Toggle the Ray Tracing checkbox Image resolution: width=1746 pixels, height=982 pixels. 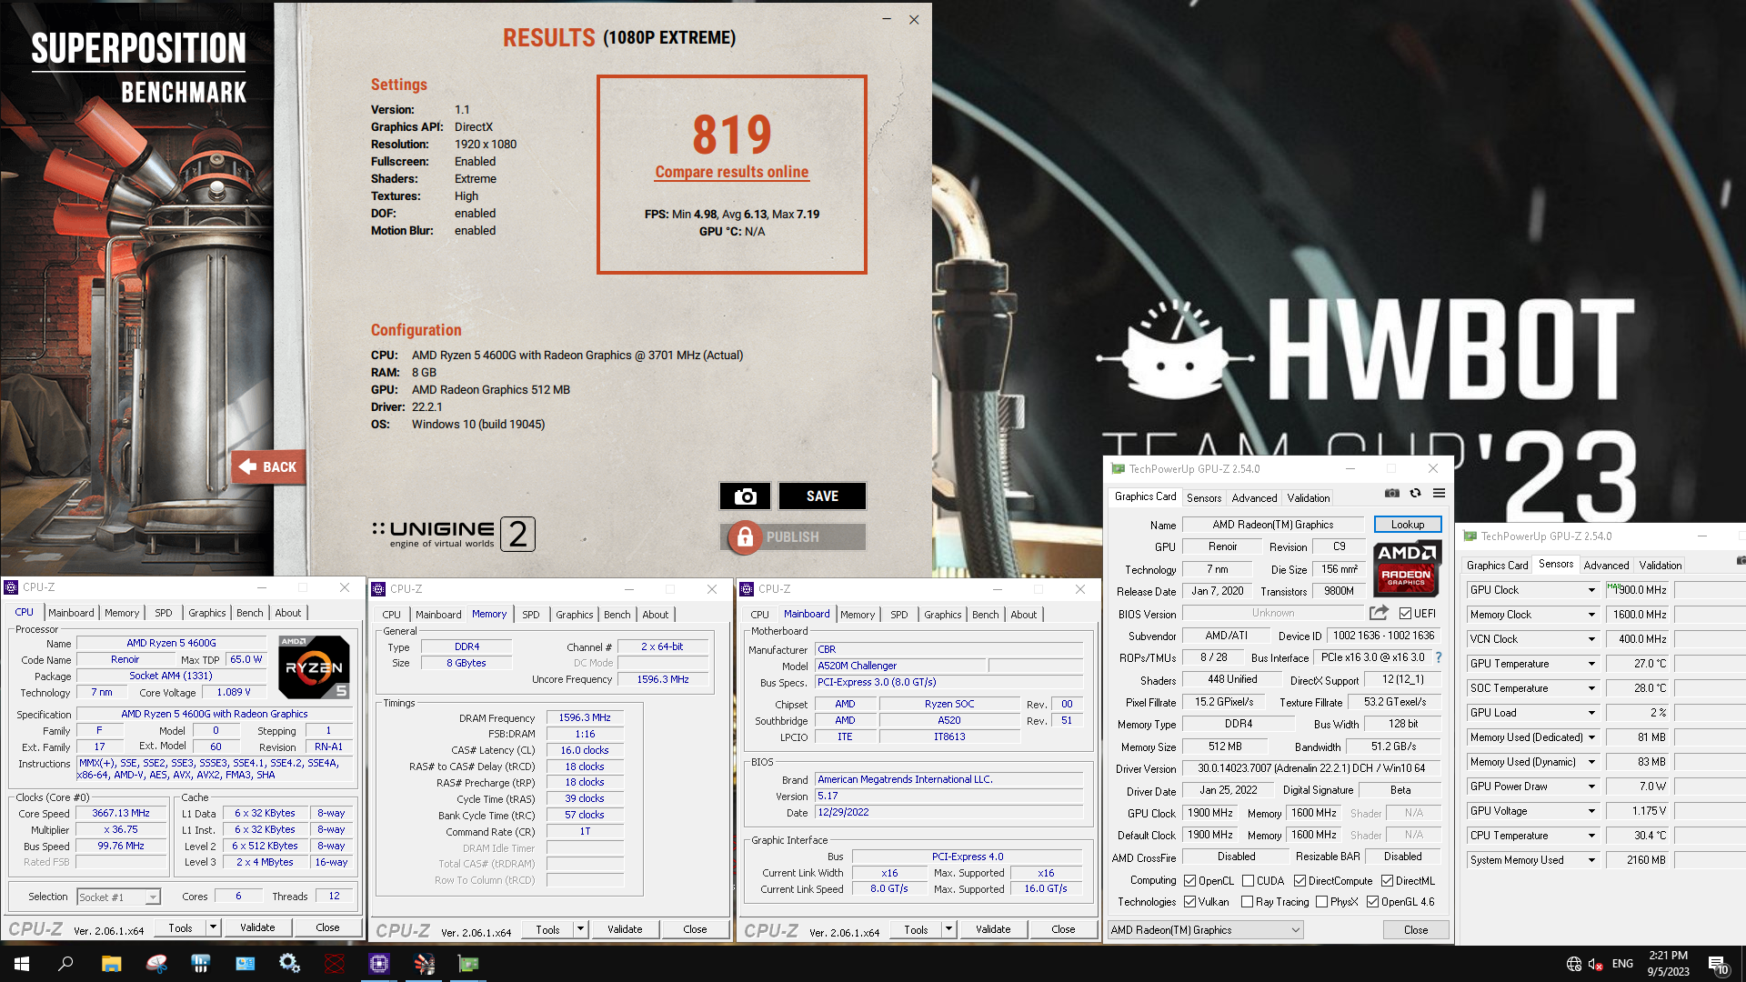(x=1247, y=902)
